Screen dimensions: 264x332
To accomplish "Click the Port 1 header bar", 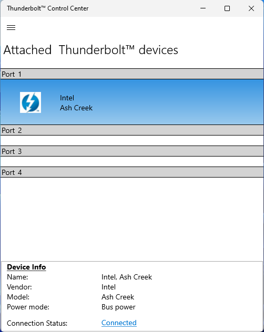I will 132,74.
